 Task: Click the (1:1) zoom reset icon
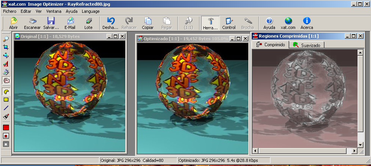[x=189, y=21]
